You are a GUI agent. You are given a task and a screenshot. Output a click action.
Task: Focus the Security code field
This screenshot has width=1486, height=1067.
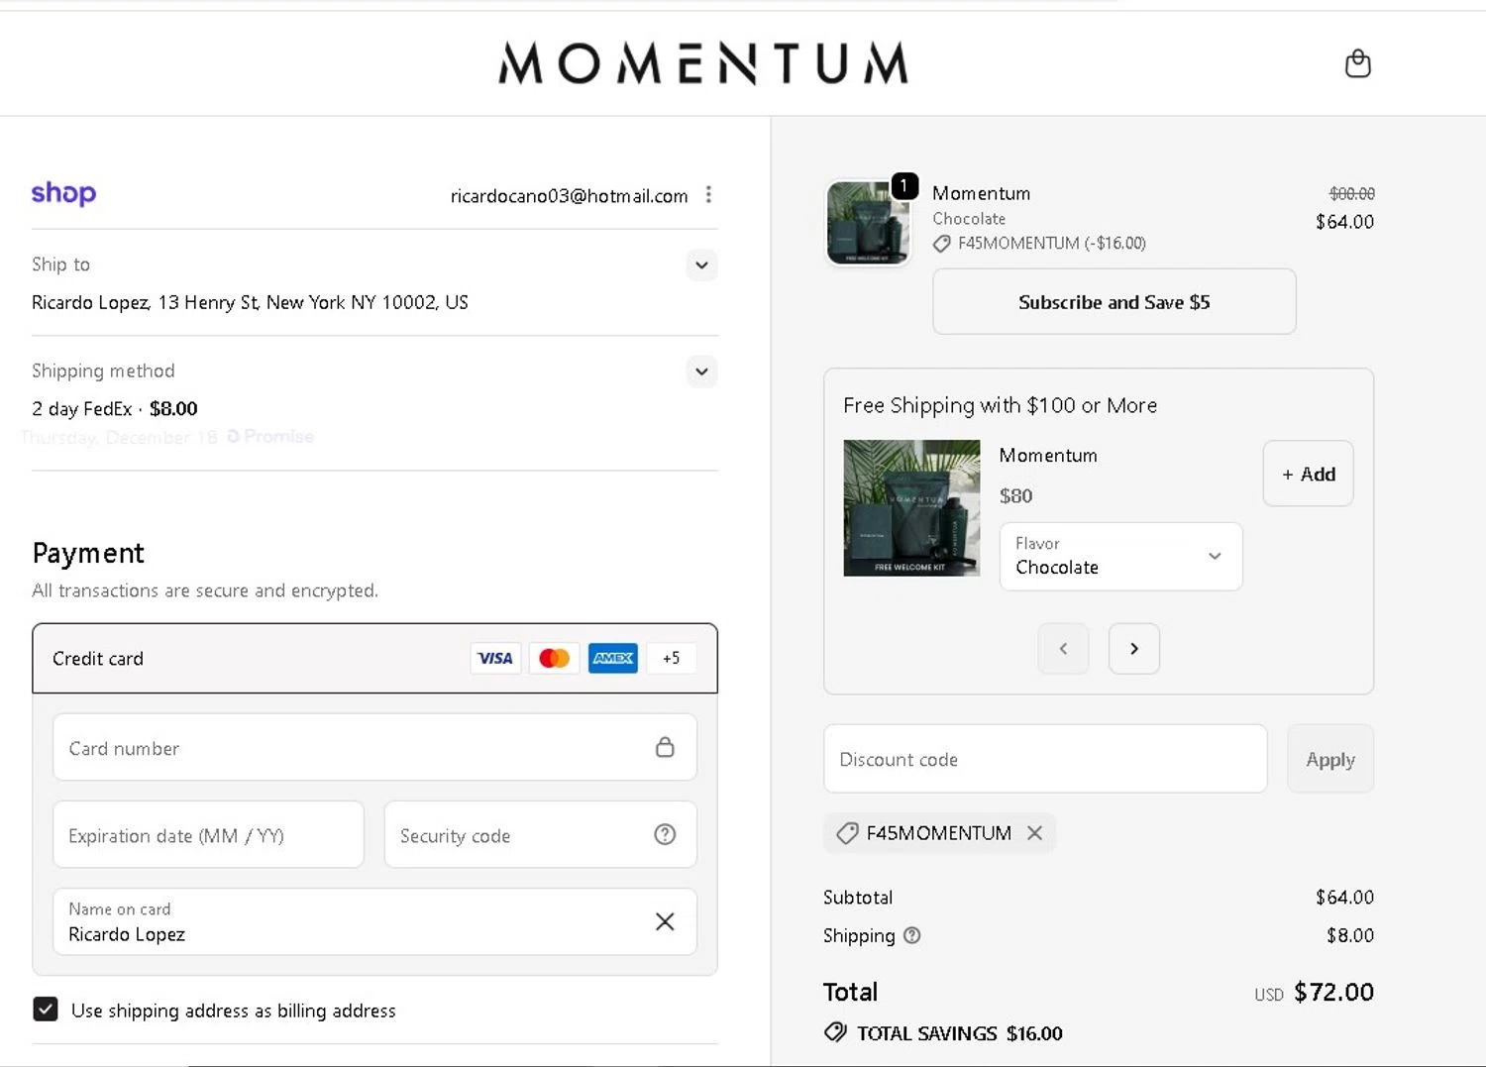click(x=540, y=834)
